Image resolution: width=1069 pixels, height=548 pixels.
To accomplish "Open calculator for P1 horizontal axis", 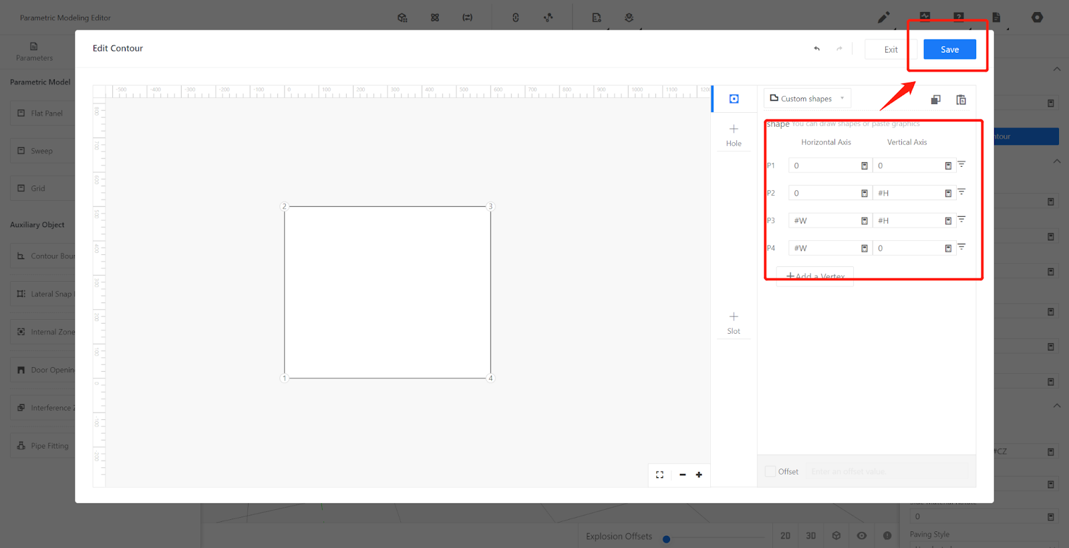I will click(x=864, y=166).
